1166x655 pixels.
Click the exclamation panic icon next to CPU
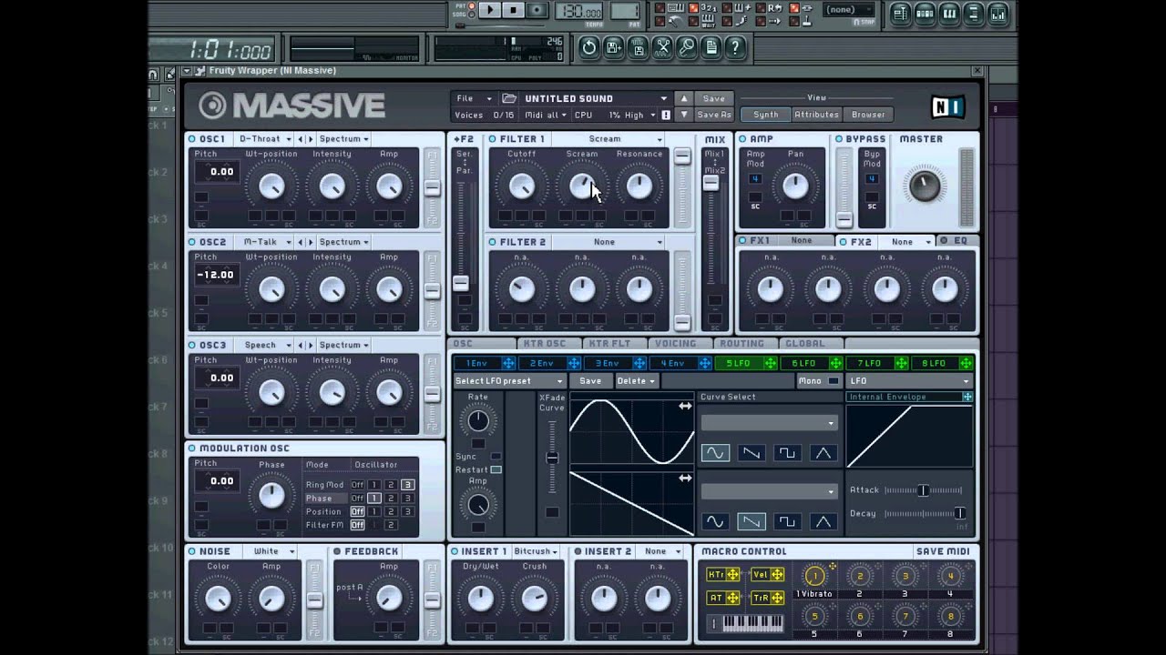(x=666, y=116)
